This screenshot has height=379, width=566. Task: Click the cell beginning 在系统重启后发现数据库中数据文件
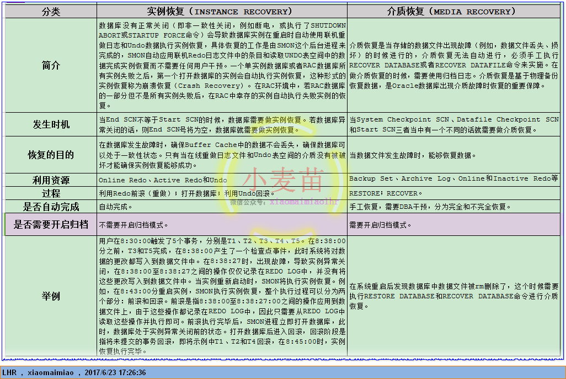[x=454, y=296]
